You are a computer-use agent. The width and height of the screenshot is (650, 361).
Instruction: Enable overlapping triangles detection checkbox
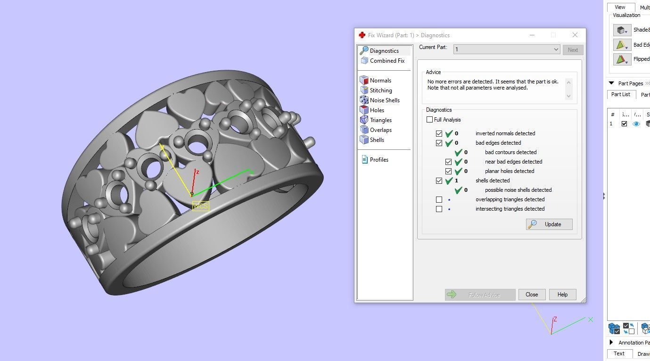click(x=439, y=199)
